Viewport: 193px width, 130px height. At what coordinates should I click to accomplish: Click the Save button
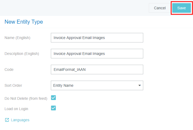click(x=182, y=8)
